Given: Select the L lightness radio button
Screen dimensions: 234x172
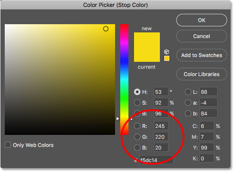Looking at the screenshot, I should [x=188, y=92].
